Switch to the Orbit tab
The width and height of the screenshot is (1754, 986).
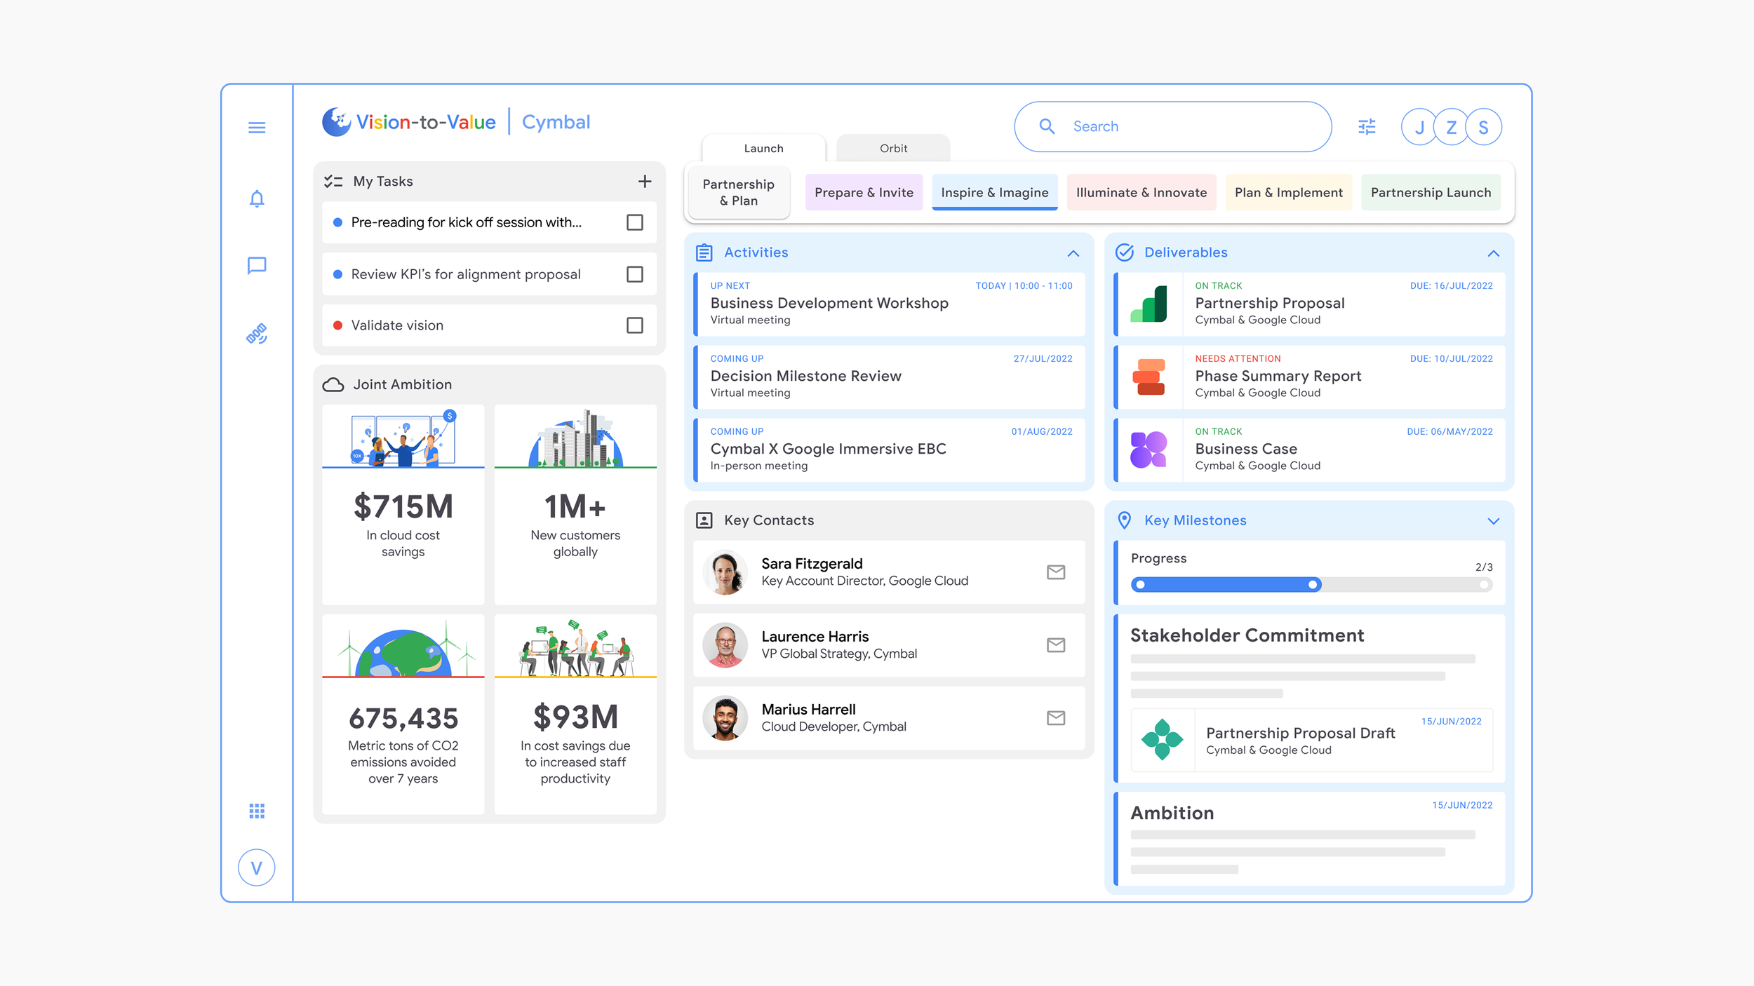(893, 149)
